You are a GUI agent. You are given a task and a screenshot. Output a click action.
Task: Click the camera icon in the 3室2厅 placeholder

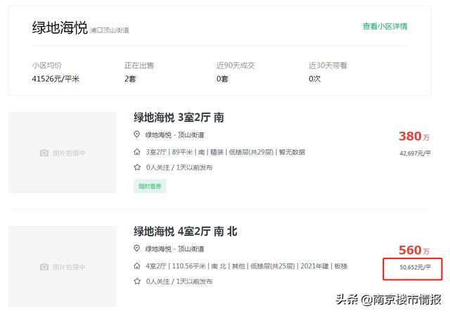coord(44,153)
